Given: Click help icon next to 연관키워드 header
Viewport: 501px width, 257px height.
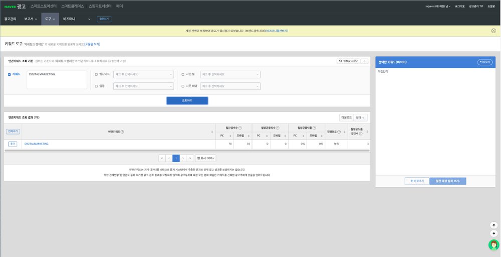Looking at the screenshot, I should click(x=123, y=132).
